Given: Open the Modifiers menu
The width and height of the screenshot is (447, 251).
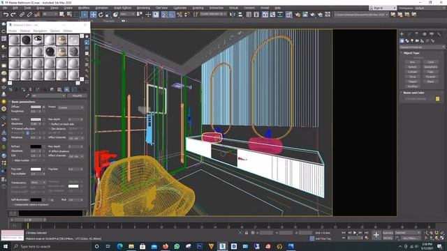Looking at the screenshot, I should point(84,8).
